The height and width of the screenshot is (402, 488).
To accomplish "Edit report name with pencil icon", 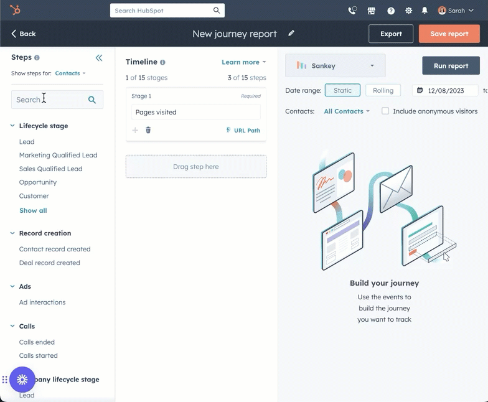I will tap(291, 34).
